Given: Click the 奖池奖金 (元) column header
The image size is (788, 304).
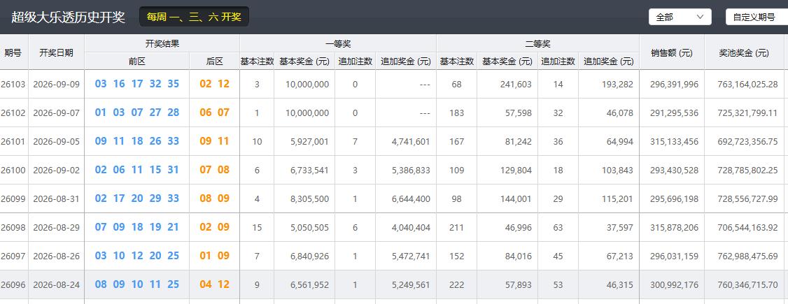Looking at the screenshot, I should point(745,52).
